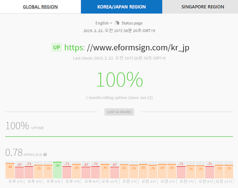
Task: Open the SINGAPORE REGION tab
Action: [x=200, y=7]
